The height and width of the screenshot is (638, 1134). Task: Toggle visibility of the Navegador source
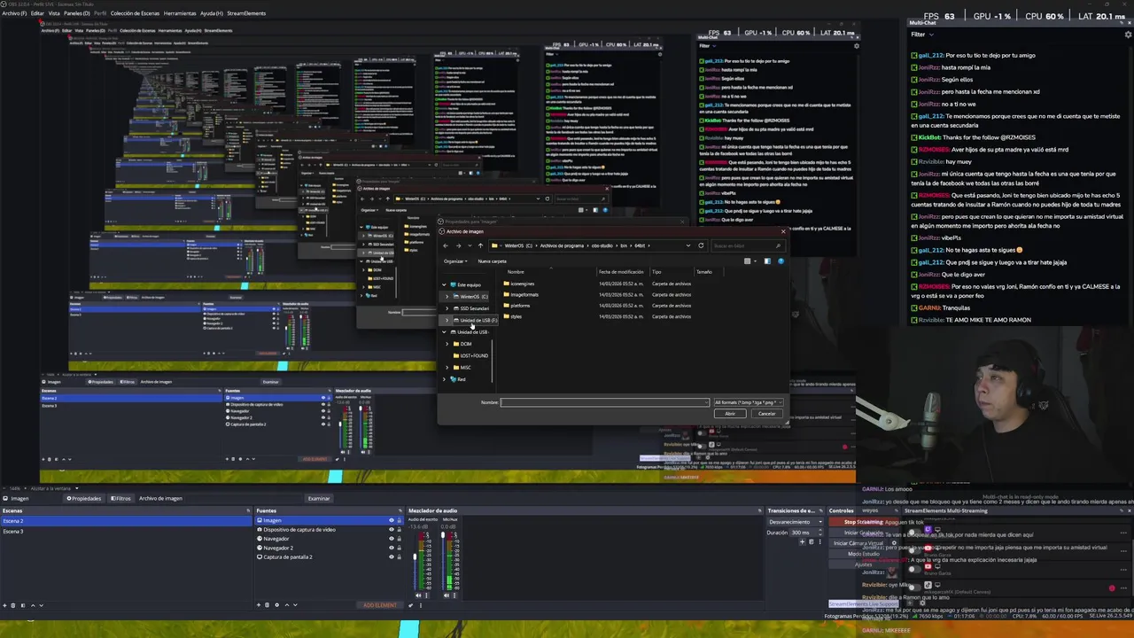coord(392,539)
